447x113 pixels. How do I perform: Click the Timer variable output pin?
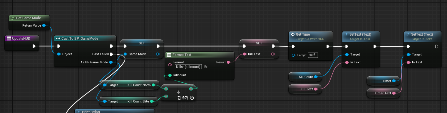coord(394,81)
